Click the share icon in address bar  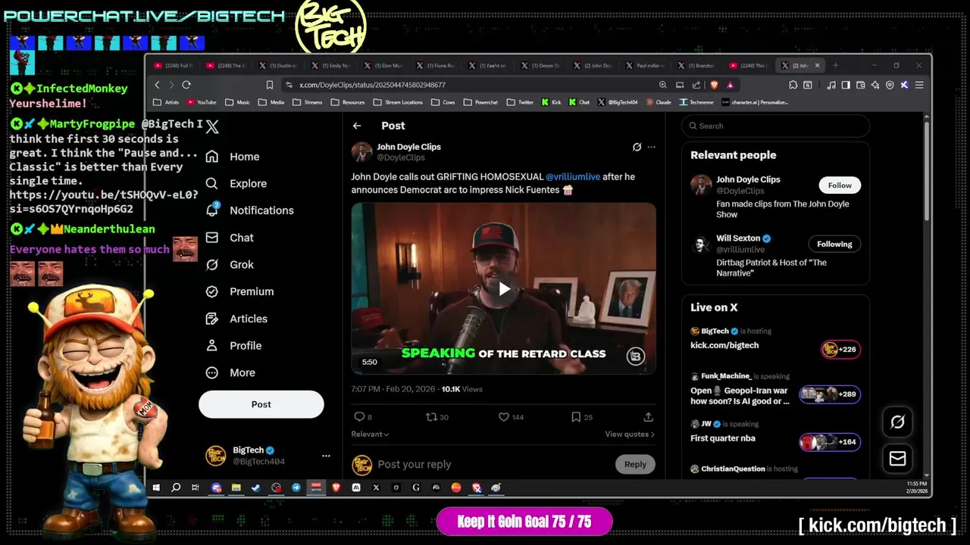tap(696, 85)
